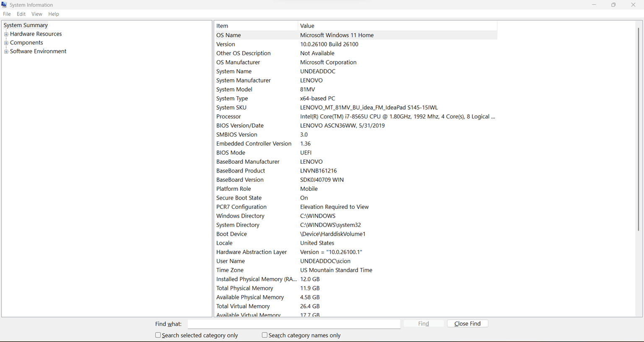
Task: Select the System Type row
Action: tap(356, 98)
